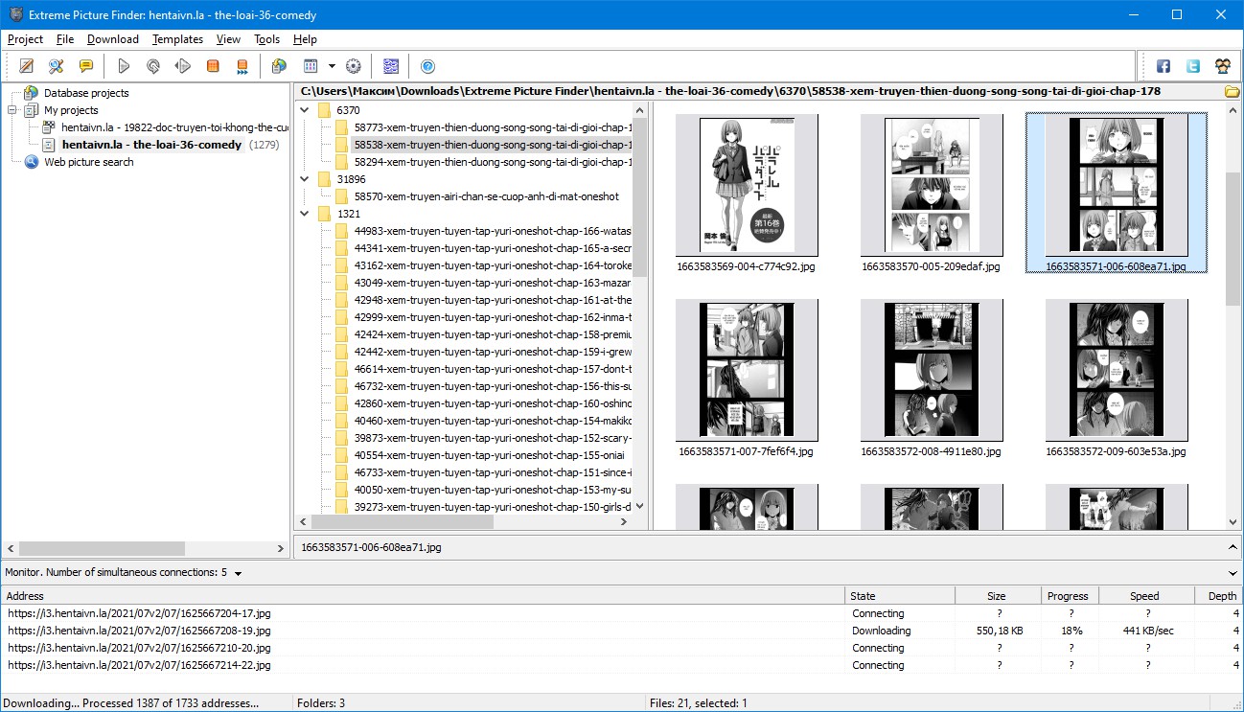Sort by State column header
This screenshot has height=712, width=1244.
900,596
